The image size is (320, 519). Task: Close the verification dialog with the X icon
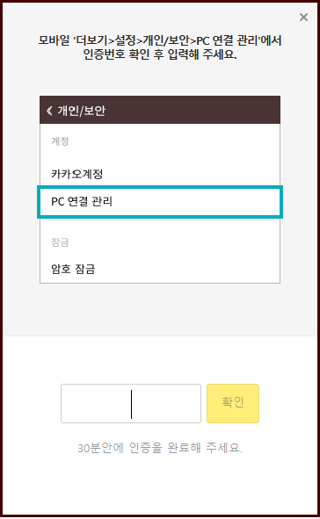tap(303, 17)
